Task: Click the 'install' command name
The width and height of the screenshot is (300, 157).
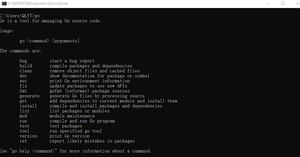Action: click(x=28, y=106)
